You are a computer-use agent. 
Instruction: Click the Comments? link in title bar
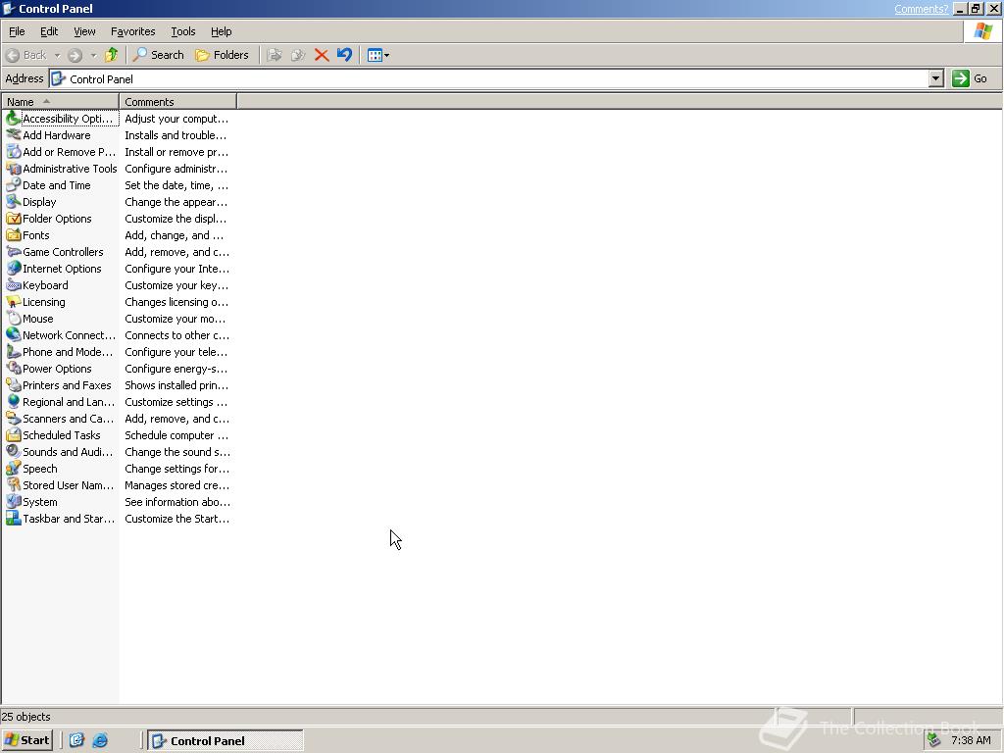click(921, 9)
